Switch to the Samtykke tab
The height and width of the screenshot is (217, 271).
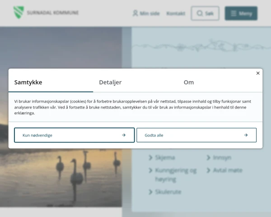click(x=51, y=82)
